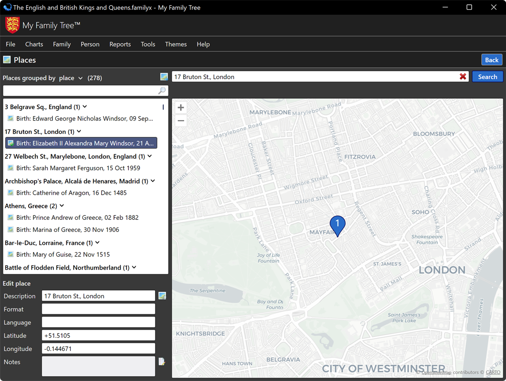The height and width of the screenshot is (381, 506).
Task: Zoom out the map with the minus button
Action: [181, 121]
